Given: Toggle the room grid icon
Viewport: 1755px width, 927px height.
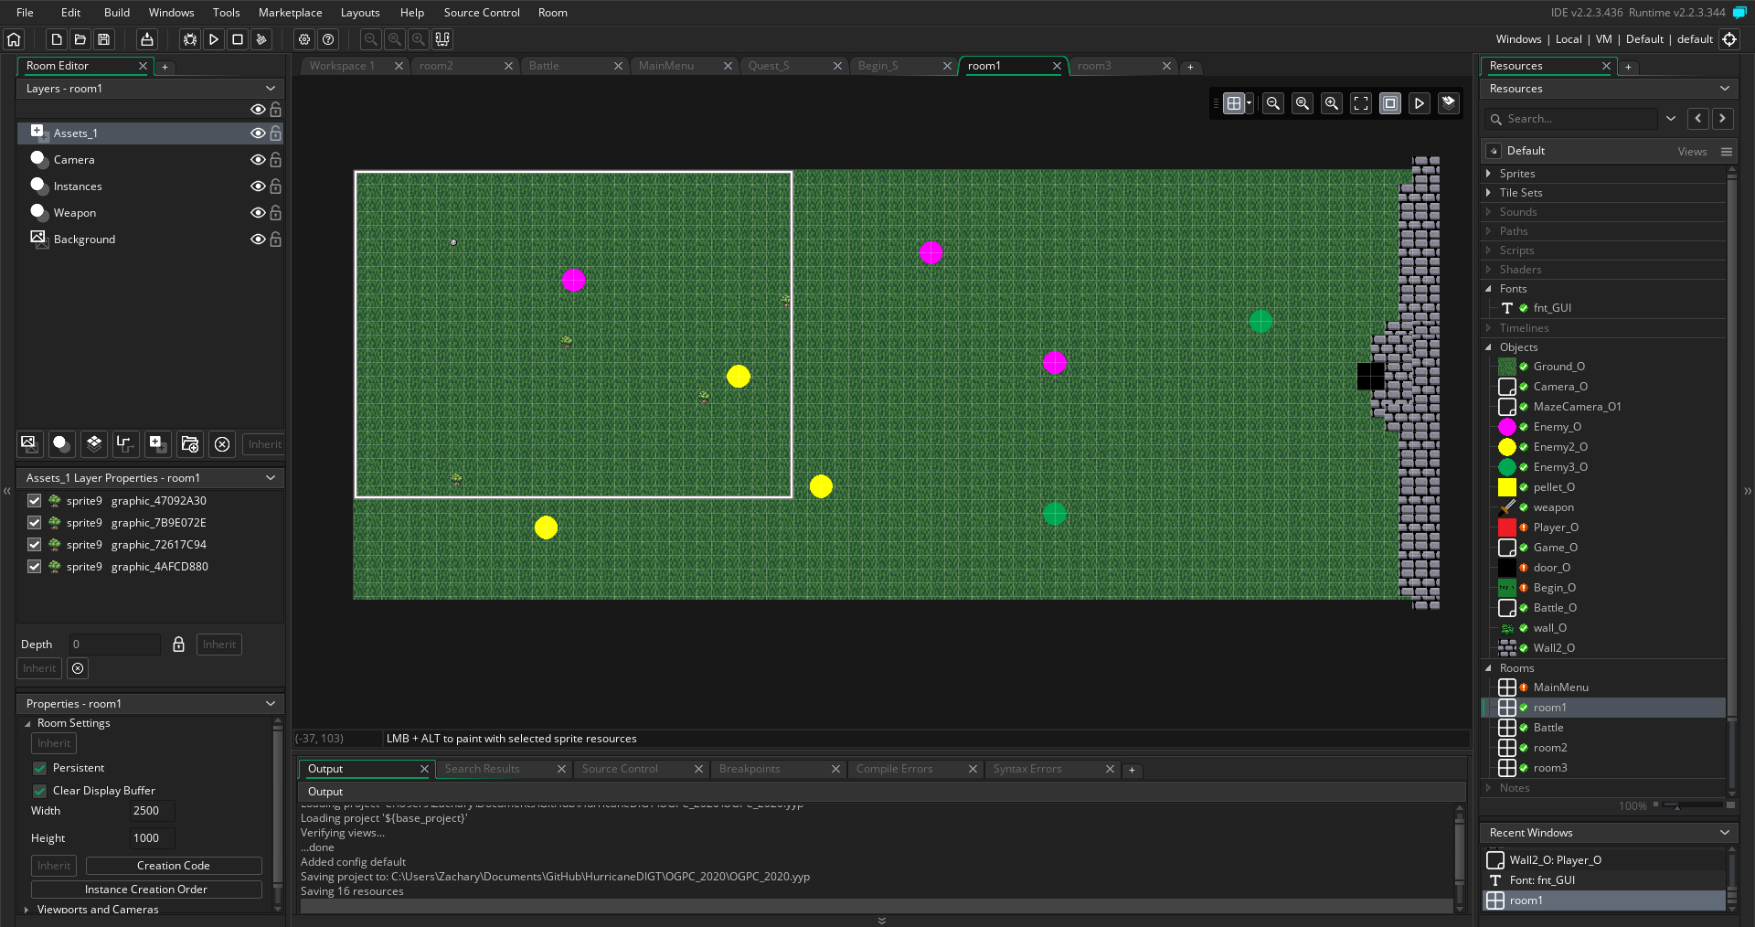Looking at the screenshot, I should click(x=1234, y=103).
